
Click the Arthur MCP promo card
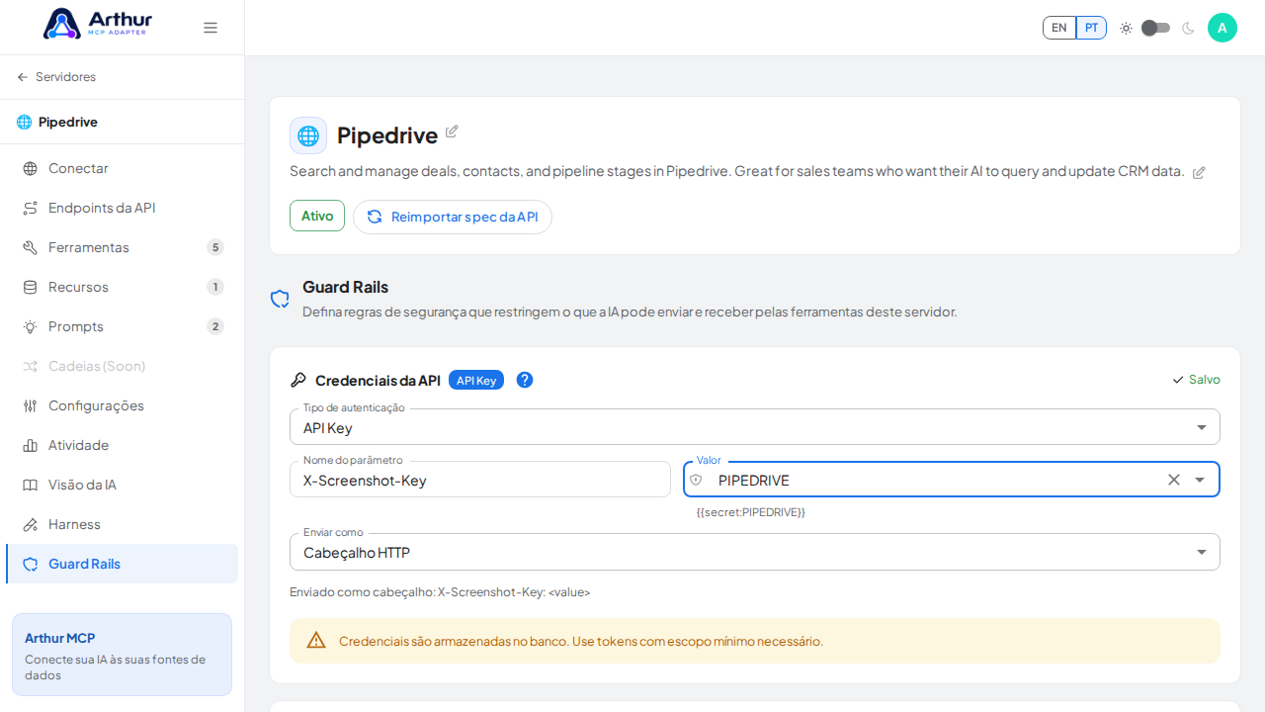click(122, 655)
